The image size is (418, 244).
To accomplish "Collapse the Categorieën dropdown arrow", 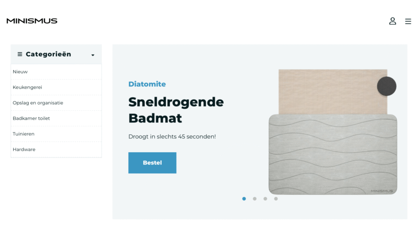I will coord(93,55).
